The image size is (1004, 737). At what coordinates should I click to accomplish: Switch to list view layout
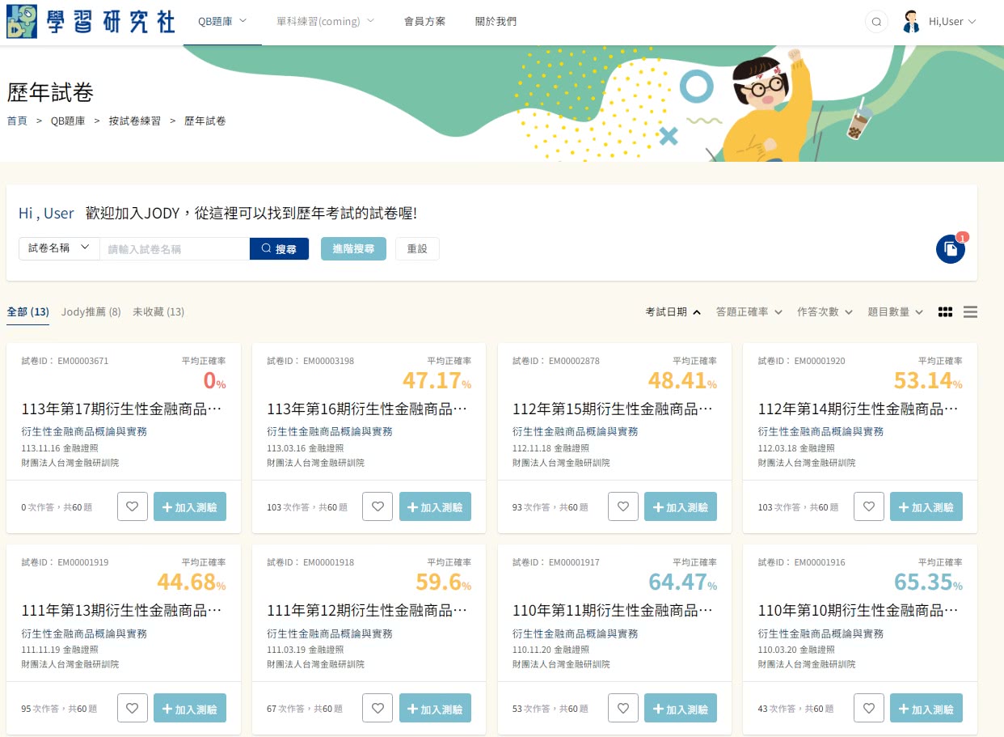pyautogui.click(x=970, y=311)
